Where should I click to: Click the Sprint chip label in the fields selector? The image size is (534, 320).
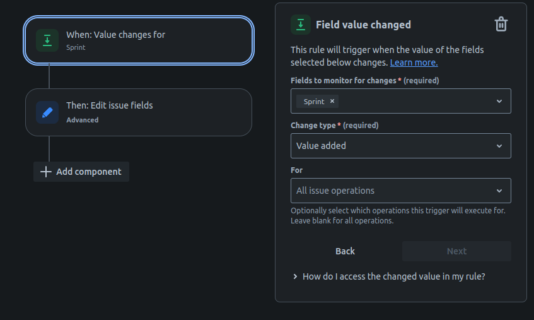tap(314, 101)
